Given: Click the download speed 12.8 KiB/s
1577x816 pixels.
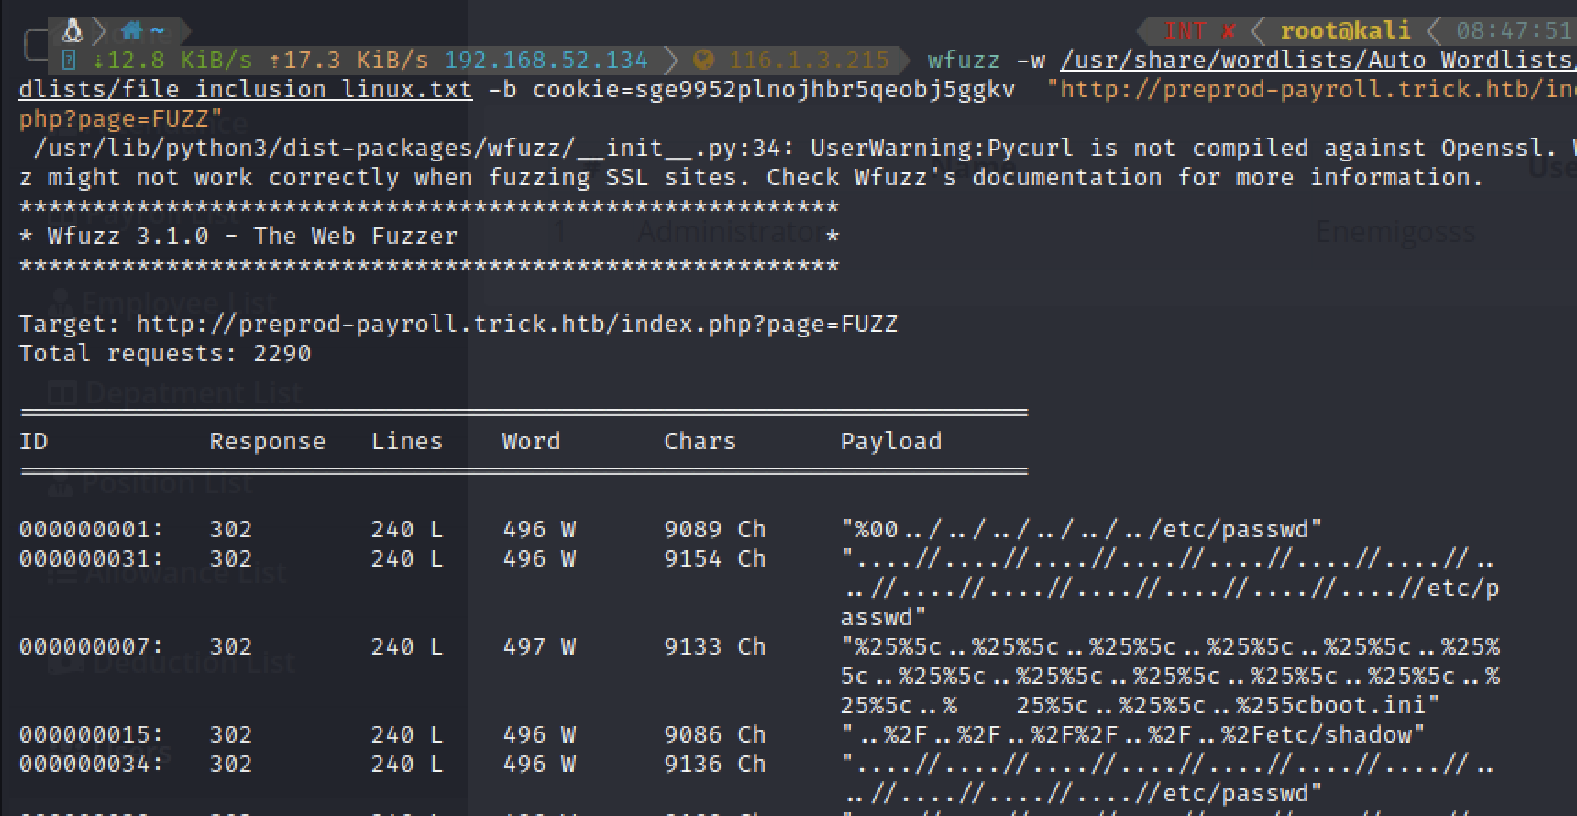Looking at the screenshot, I should 172,61.
